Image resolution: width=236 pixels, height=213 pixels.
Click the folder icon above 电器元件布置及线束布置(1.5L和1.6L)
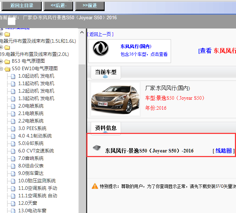coord(7,35)
